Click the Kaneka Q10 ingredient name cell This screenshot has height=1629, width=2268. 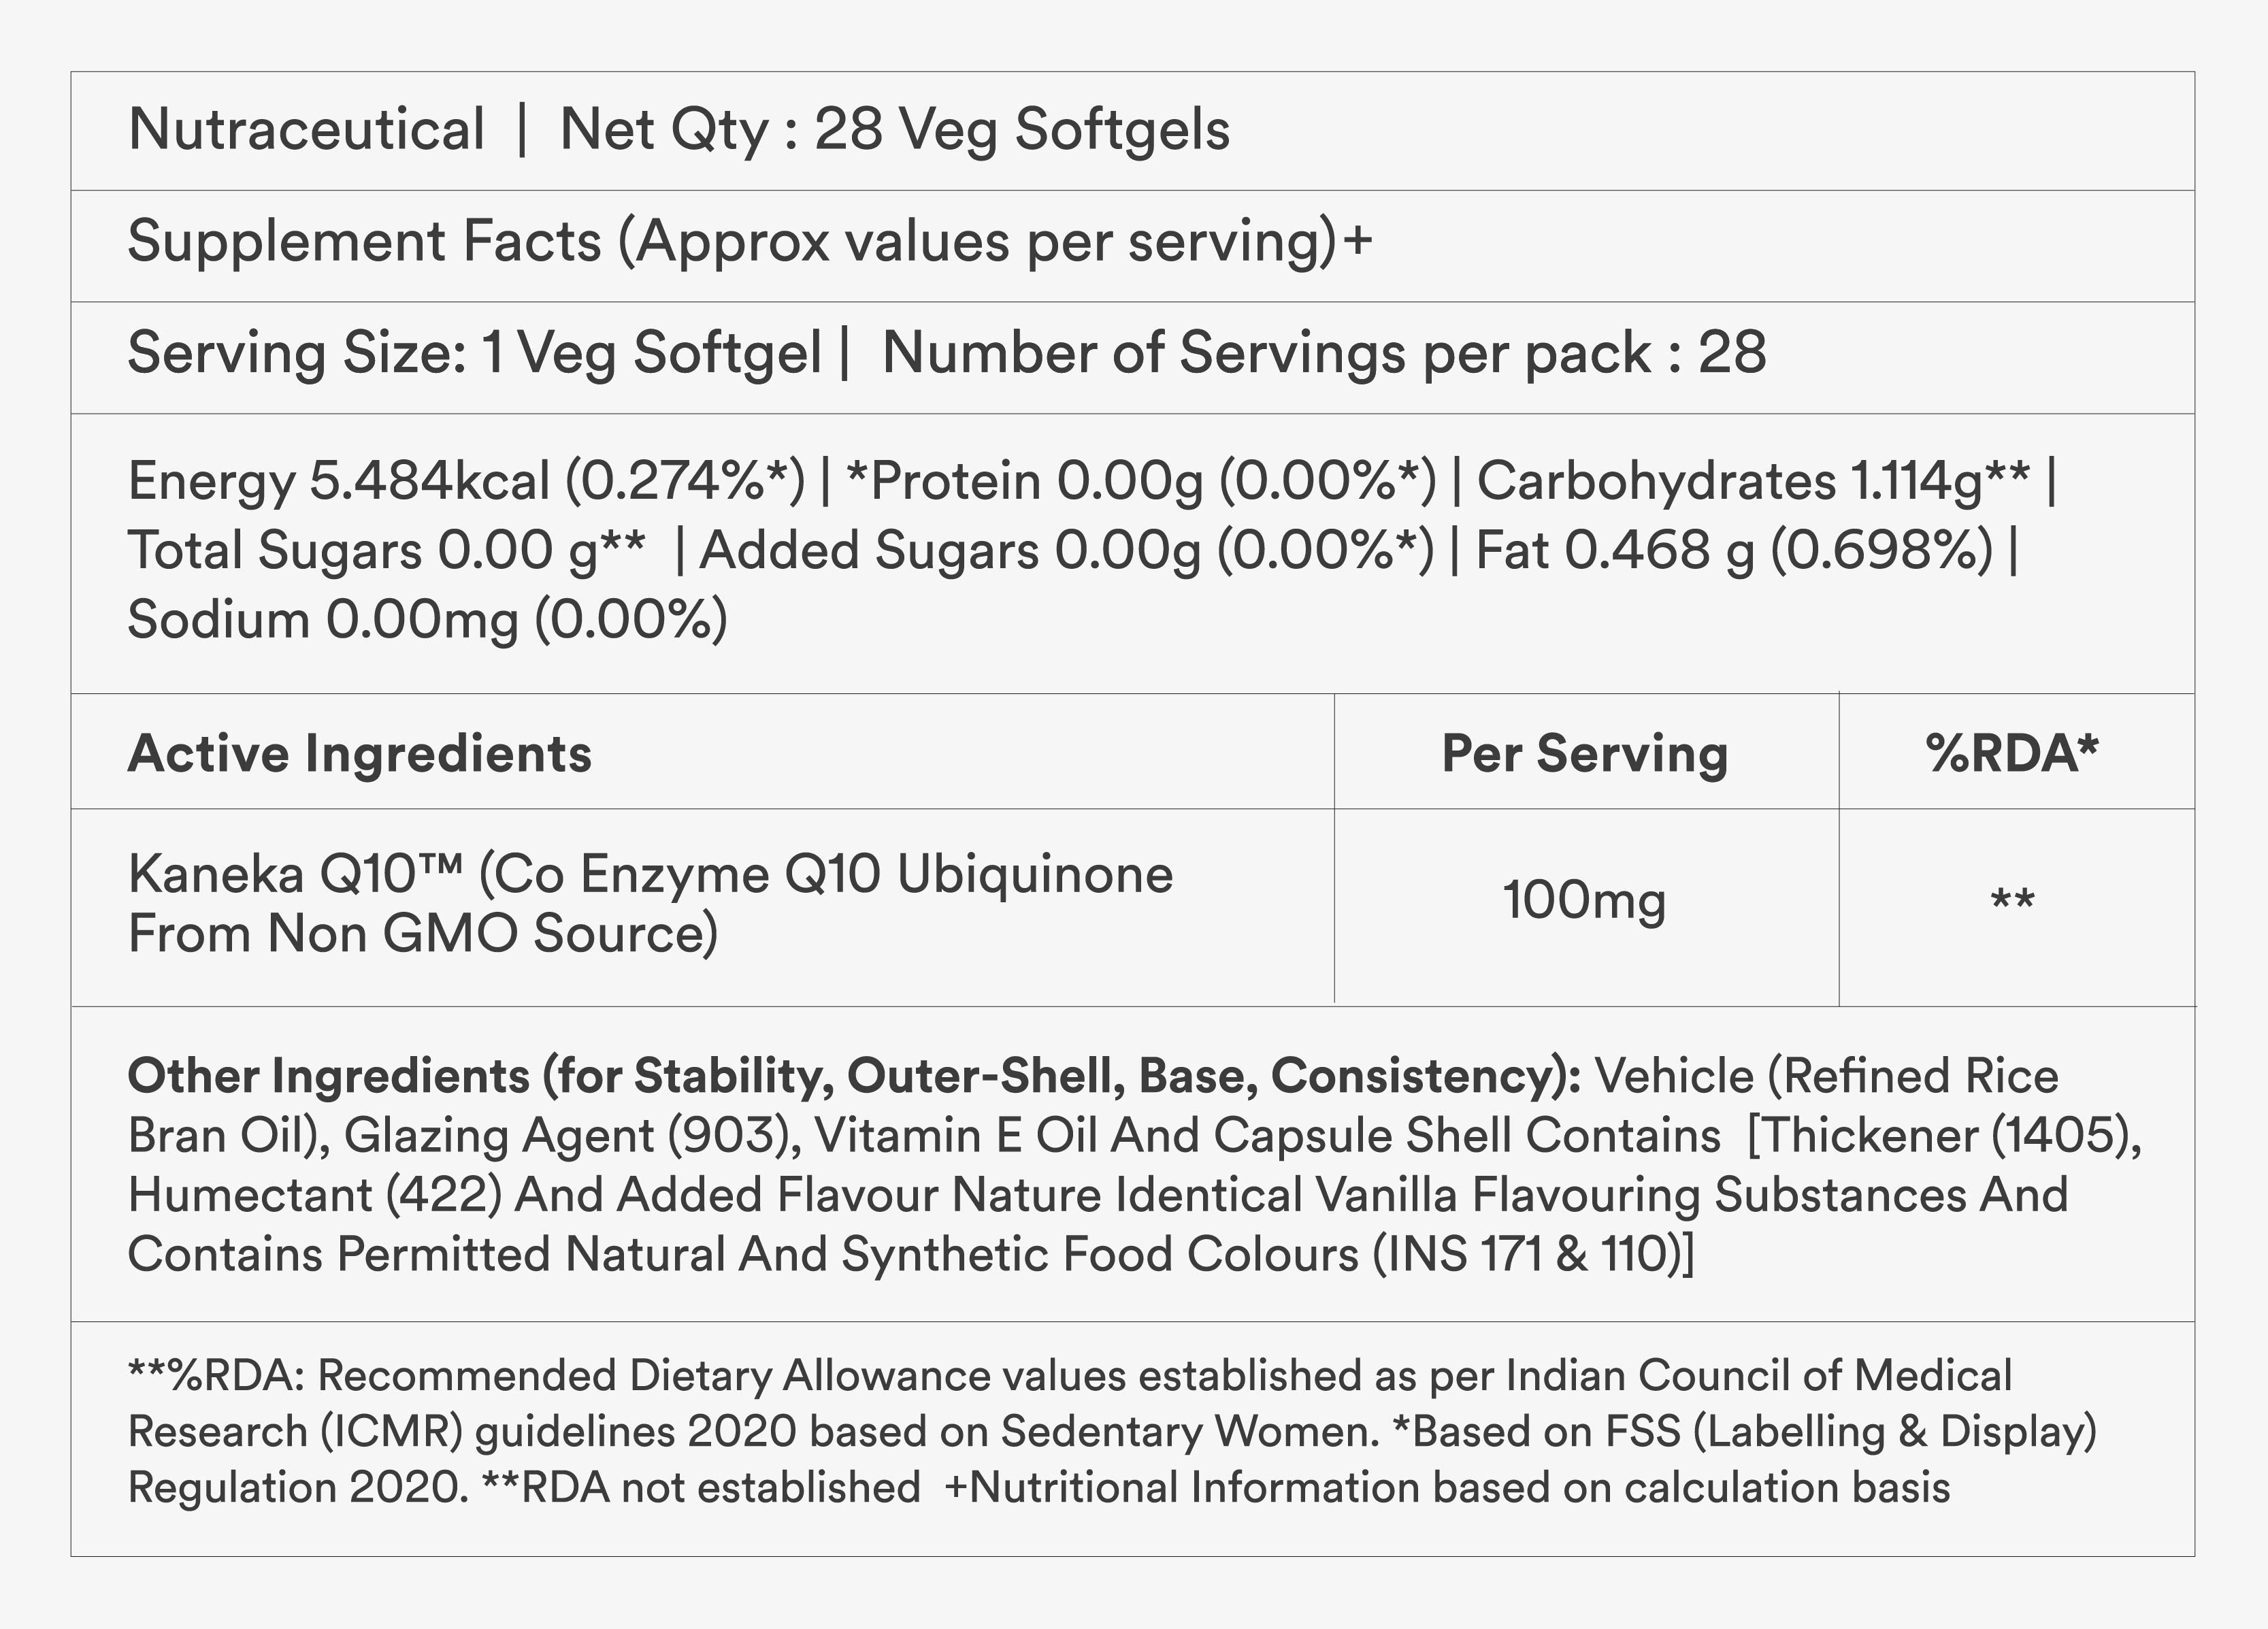[x=650, y=904]
